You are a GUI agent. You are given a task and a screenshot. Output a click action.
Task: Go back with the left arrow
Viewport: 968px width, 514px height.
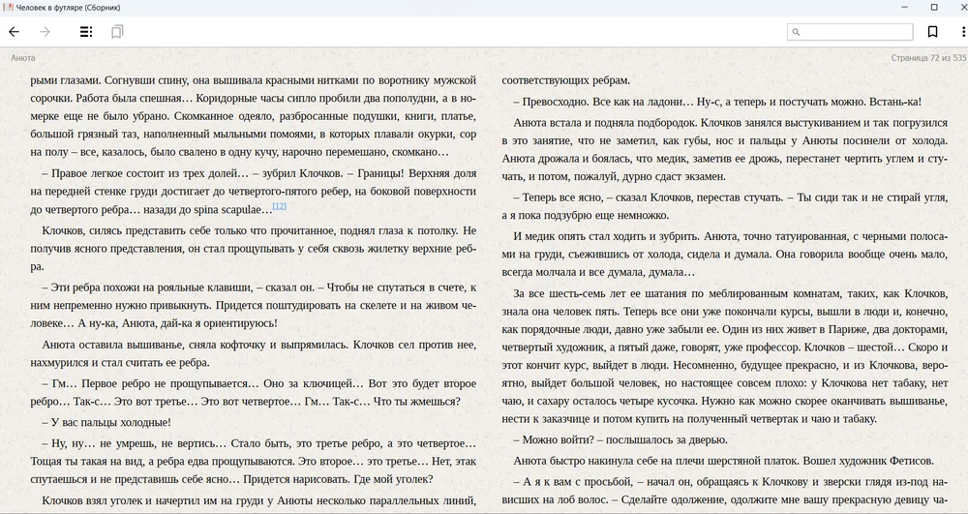pos(14,32)
